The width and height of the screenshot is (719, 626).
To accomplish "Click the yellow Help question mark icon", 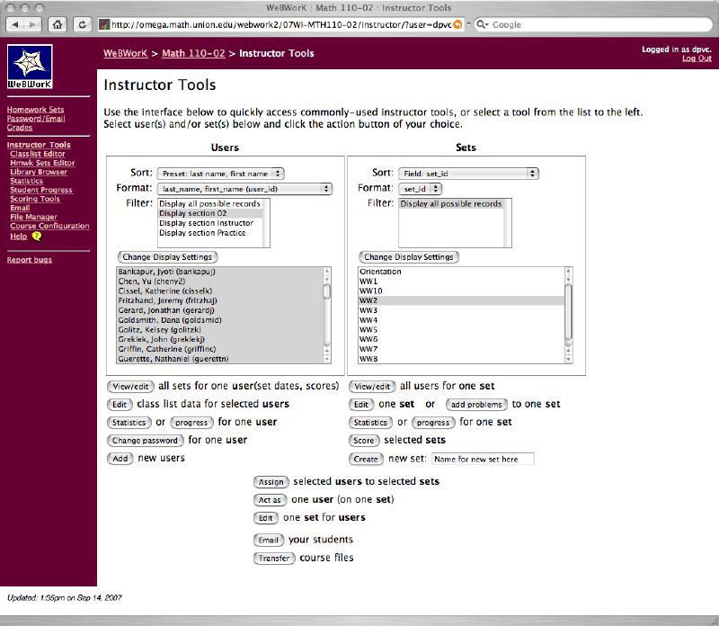I will (x=37, y=237).
